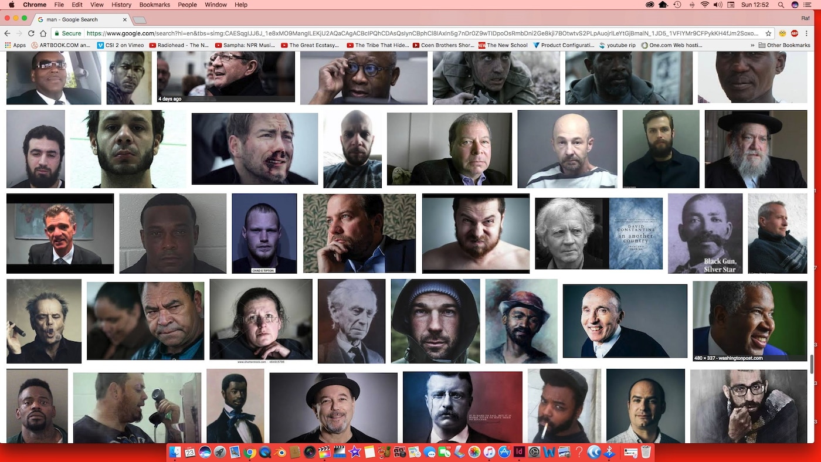This screenshot has width=821, height=462.
Task: Click the Finder icon in the dock
Action: click(175, 452)
